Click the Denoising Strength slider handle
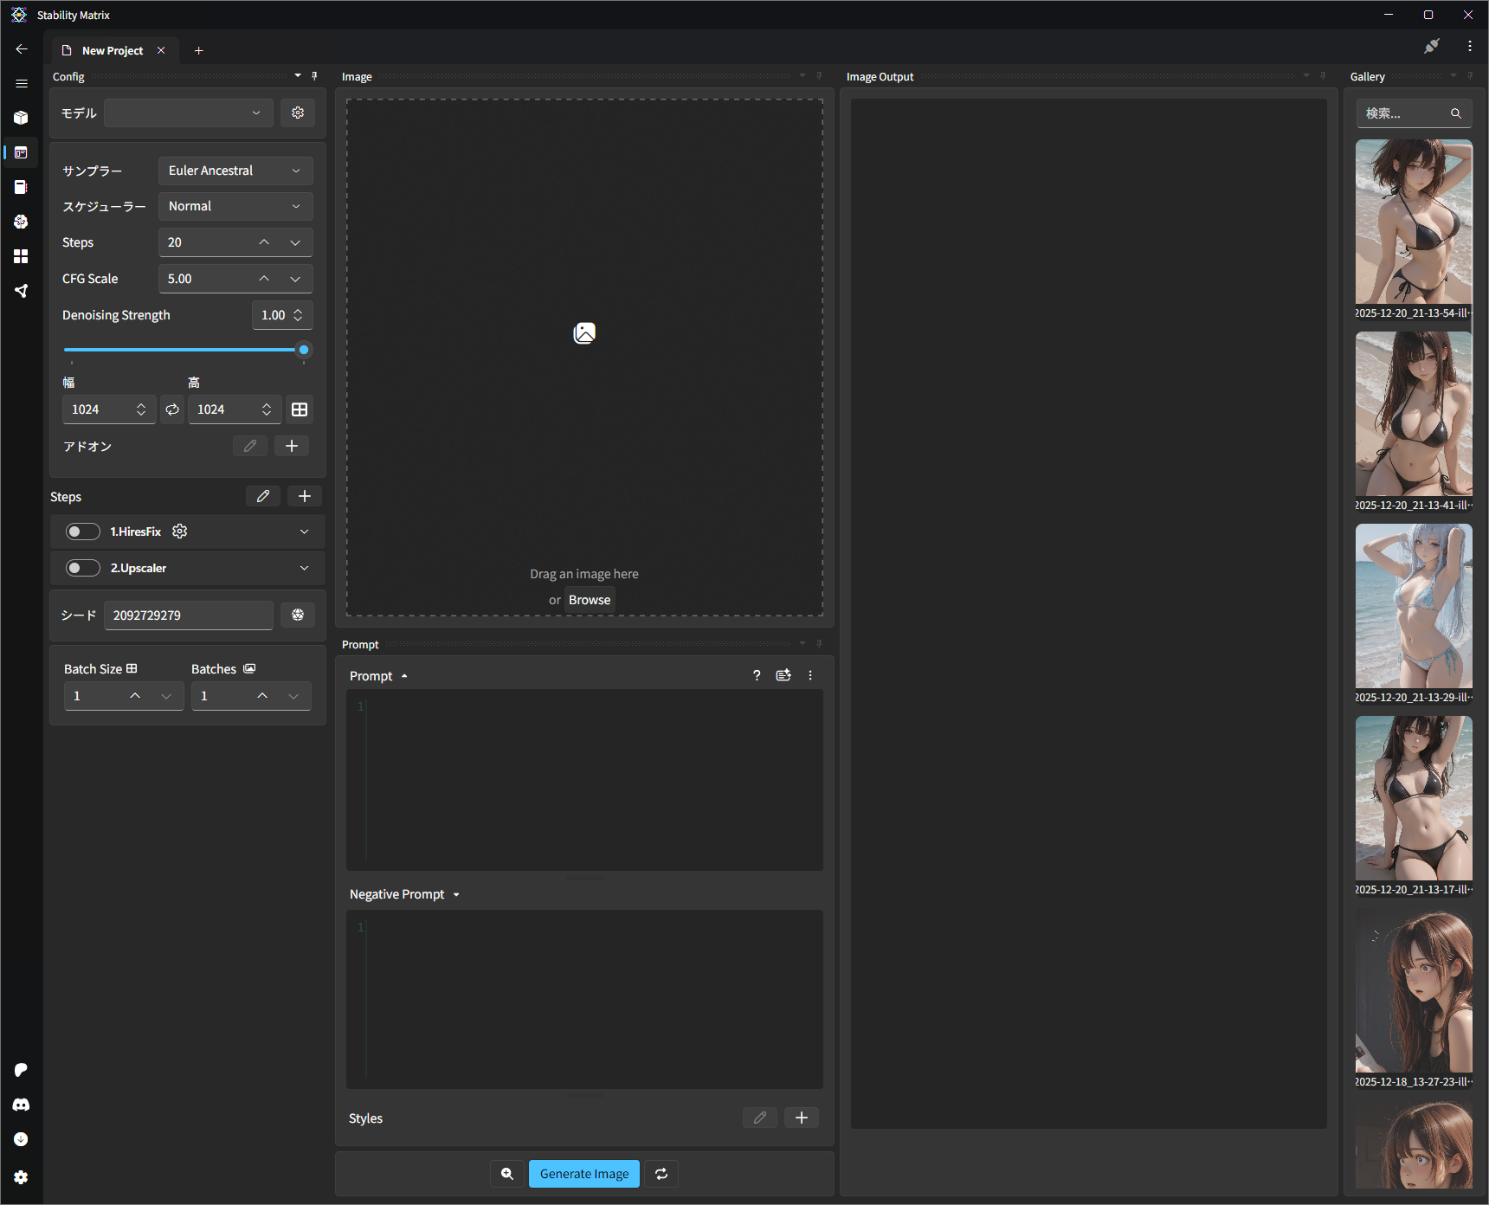 coord(304,350)
